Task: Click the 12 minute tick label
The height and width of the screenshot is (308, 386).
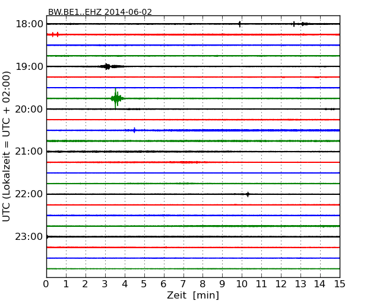Action: pyautogui.click(x=281, y=284)
